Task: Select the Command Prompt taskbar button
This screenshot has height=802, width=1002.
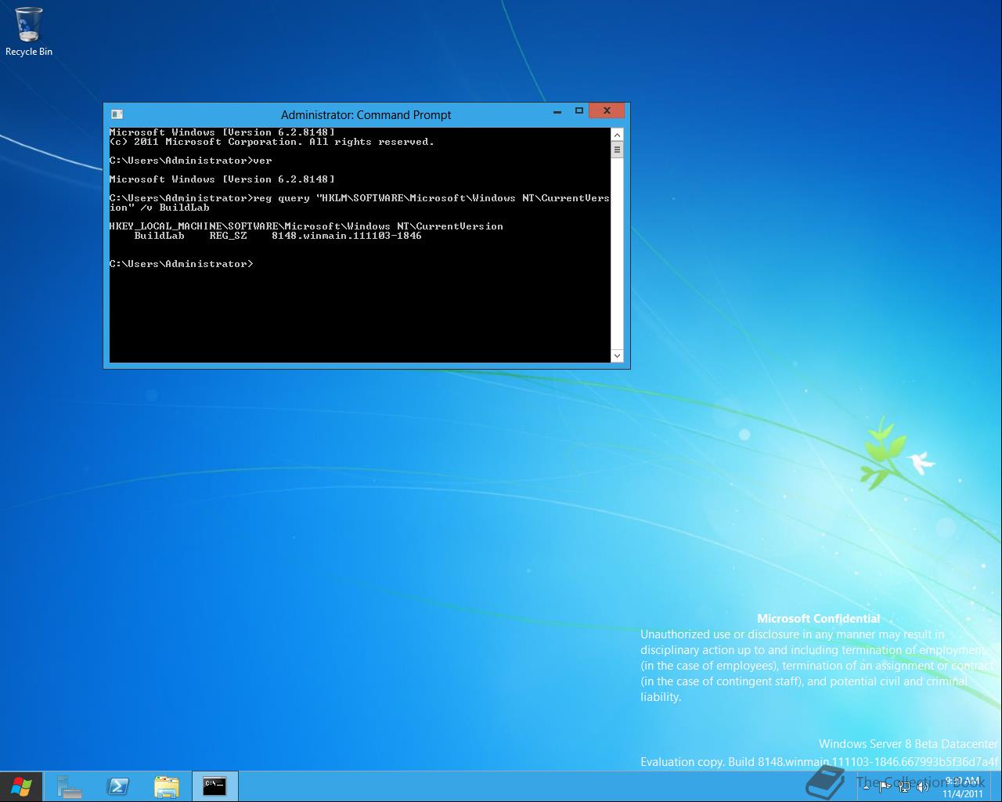Action: click(x=215, y=786)
